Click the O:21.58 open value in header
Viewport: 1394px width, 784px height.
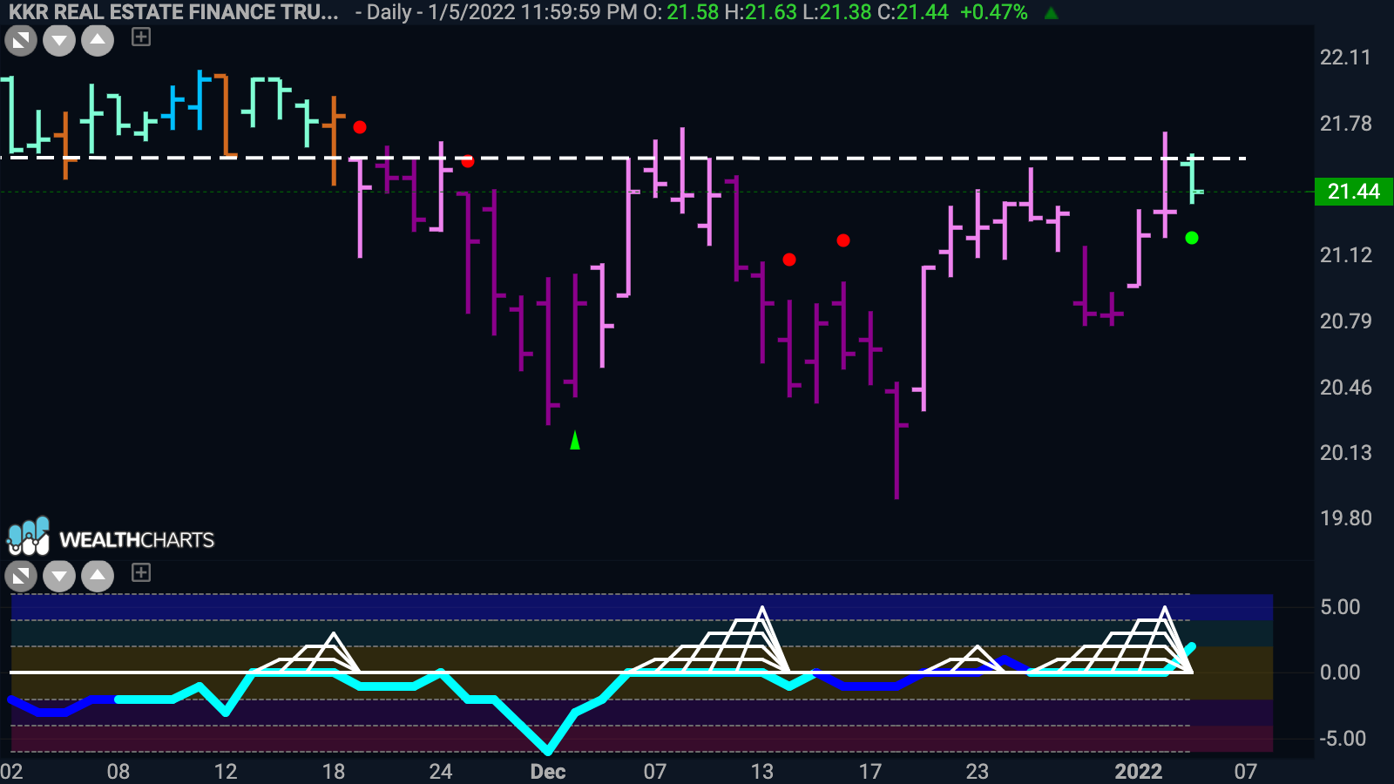[x=681, y=12]
